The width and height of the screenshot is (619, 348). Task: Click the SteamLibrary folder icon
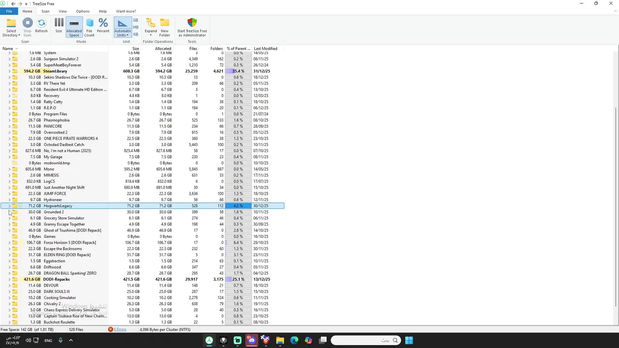tap(15, 71)
